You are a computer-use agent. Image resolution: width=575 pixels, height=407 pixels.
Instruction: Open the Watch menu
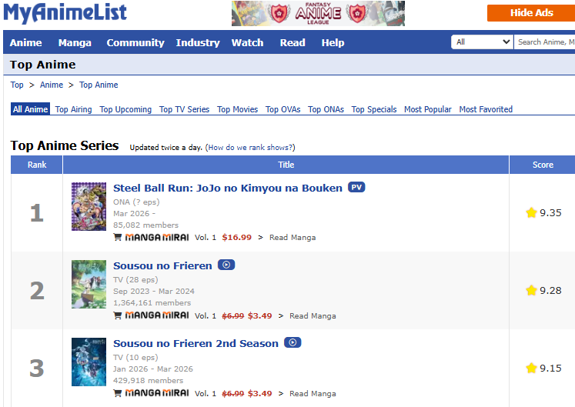248,42
